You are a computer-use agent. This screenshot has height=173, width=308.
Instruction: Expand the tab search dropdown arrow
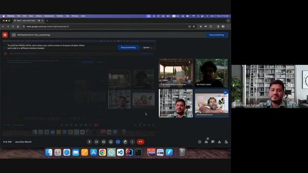tap(228, 21)
